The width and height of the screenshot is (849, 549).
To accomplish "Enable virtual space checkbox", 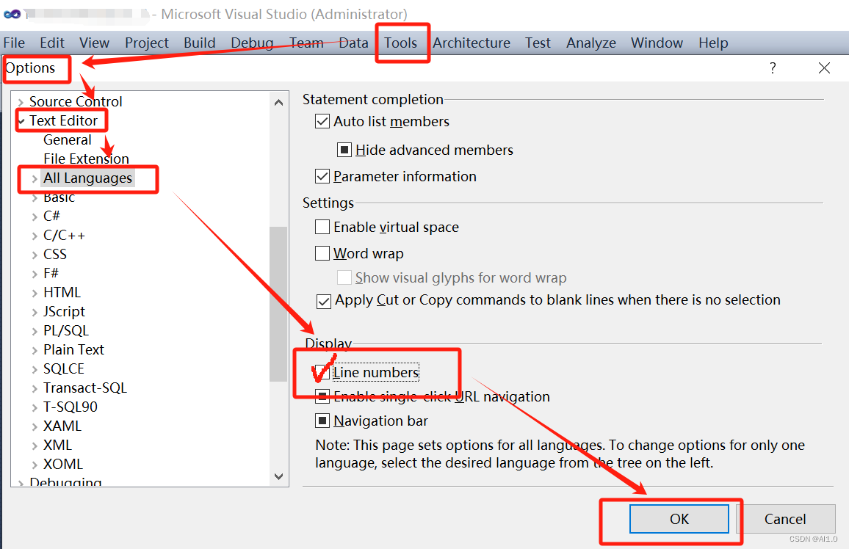I will pyautogui.click(x=322, y=228).
